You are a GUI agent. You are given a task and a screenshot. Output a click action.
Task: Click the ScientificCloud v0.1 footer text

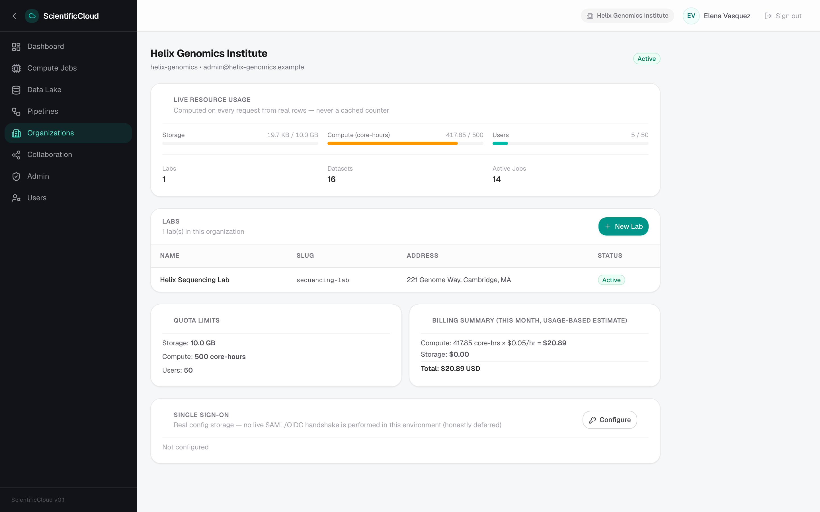tap(38, 500)
